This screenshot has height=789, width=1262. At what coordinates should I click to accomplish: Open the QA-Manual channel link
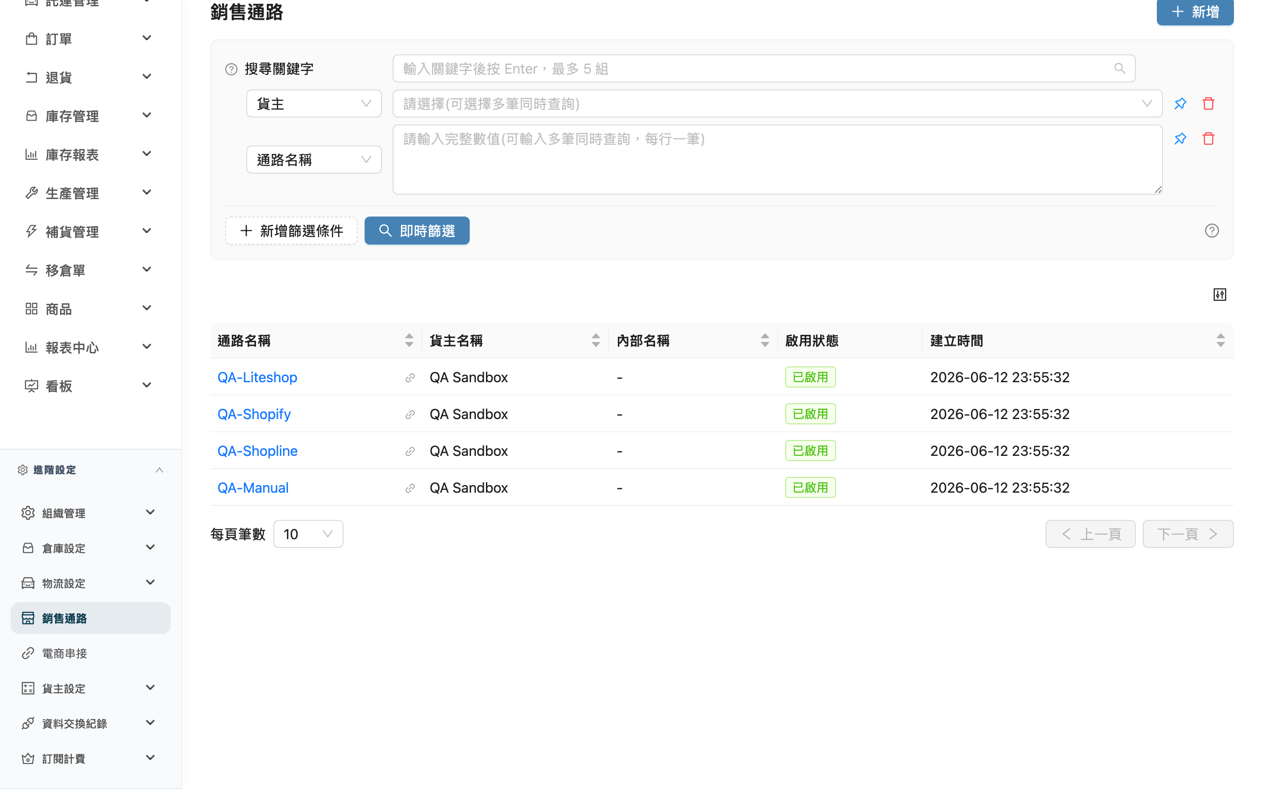[253, 488]
